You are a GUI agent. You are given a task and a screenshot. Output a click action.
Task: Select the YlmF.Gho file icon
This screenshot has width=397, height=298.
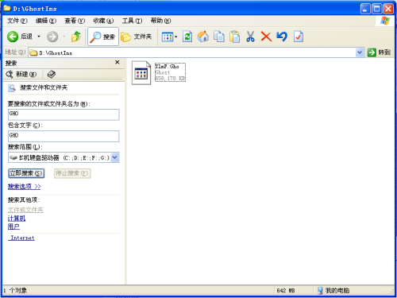[141, 73]
